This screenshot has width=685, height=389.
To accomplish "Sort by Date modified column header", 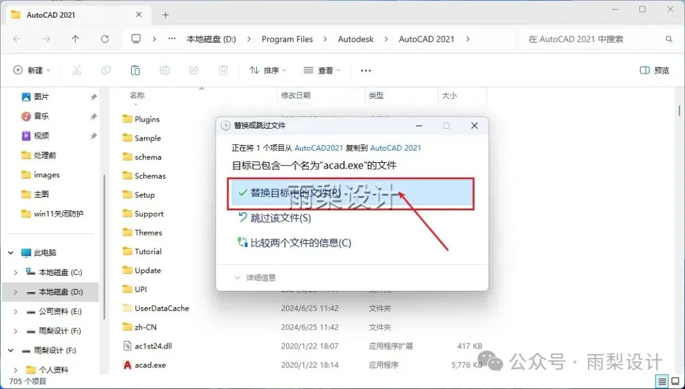I will coord(296,95).
